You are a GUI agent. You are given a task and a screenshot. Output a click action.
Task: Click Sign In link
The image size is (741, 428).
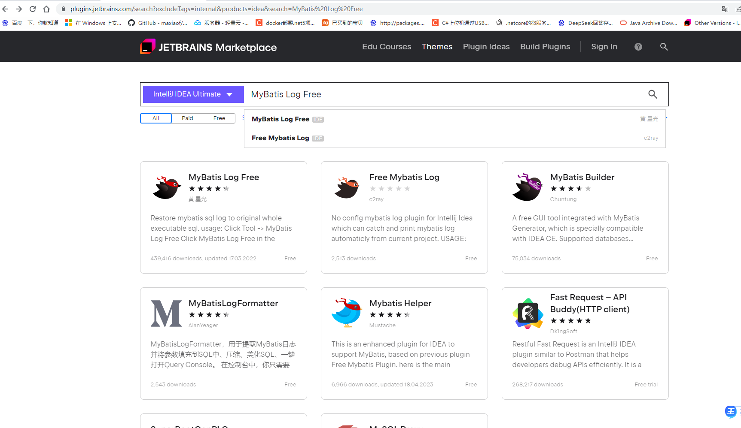(x=604, y=47)
